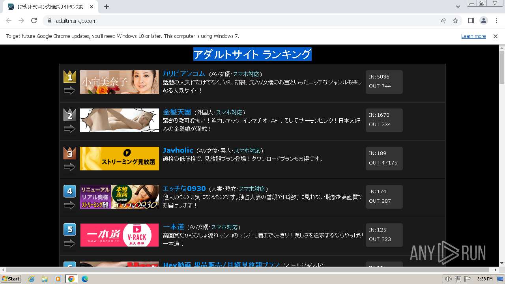Select the adultmango ranking tab
Viewport: 505px width, 284px height.
[x=50, y=7]
